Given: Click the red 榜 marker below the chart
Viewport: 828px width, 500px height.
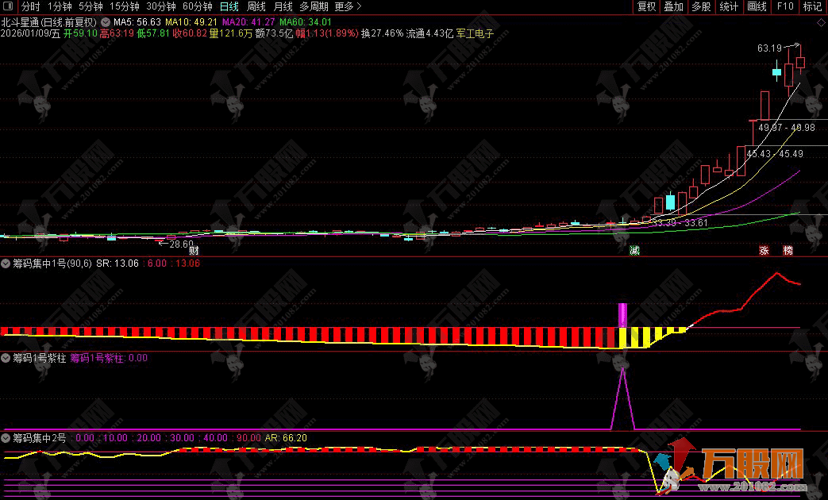Looking at the screenshot, I should 788,251.
